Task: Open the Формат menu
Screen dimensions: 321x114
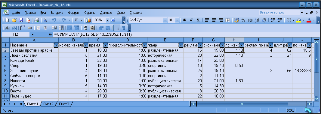Action: [74, 13]
